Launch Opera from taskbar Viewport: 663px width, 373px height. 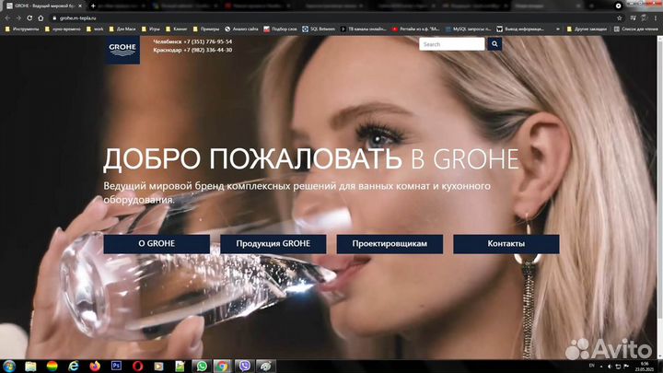pyautogui.click(x=137, y=367)
